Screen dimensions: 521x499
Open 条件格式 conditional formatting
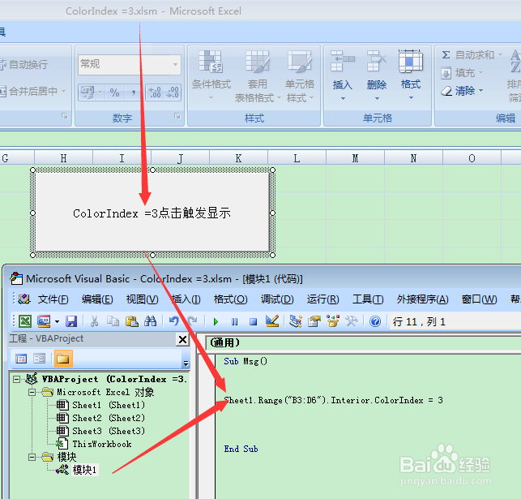click(211, 75)
